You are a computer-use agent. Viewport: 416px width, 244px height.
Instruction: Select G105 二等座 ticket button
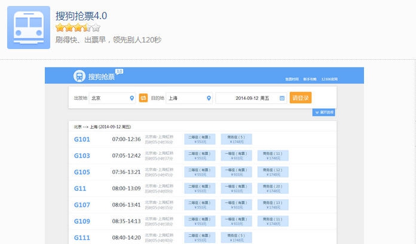(200, 172)
